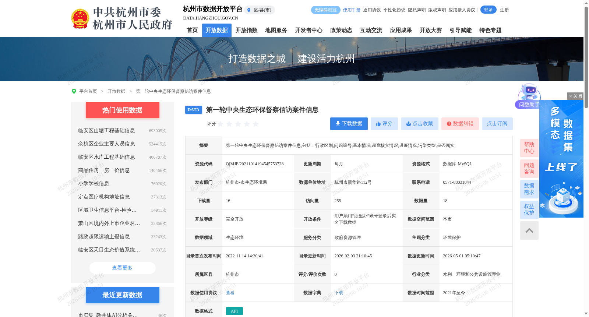The image size is (589, 317).
Task: Open 商品住房一房一价信息 dataset
Action: pyautogui.click(x=104, y=170)
